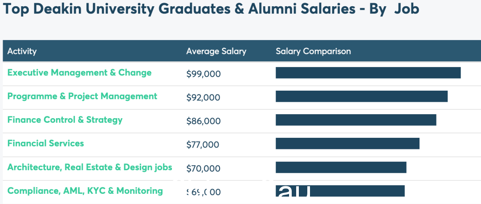This screenshot has height=204, width=481.
Task: Select Compliance, AML, KYC & Monitoring link
Action: [85, 191]
